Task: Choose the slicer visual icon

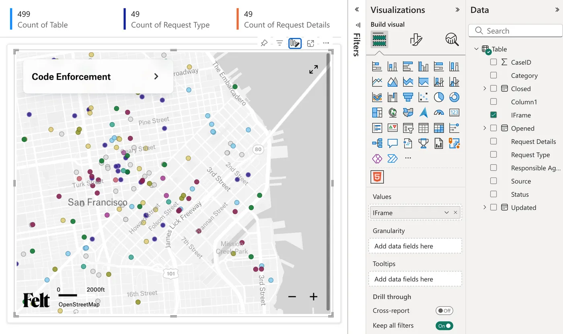Action: coord(408,128)
